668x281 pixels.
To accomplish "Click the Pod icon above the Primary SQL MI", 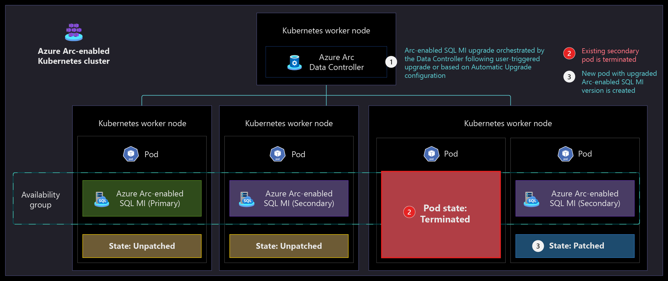I will point(131,154).
